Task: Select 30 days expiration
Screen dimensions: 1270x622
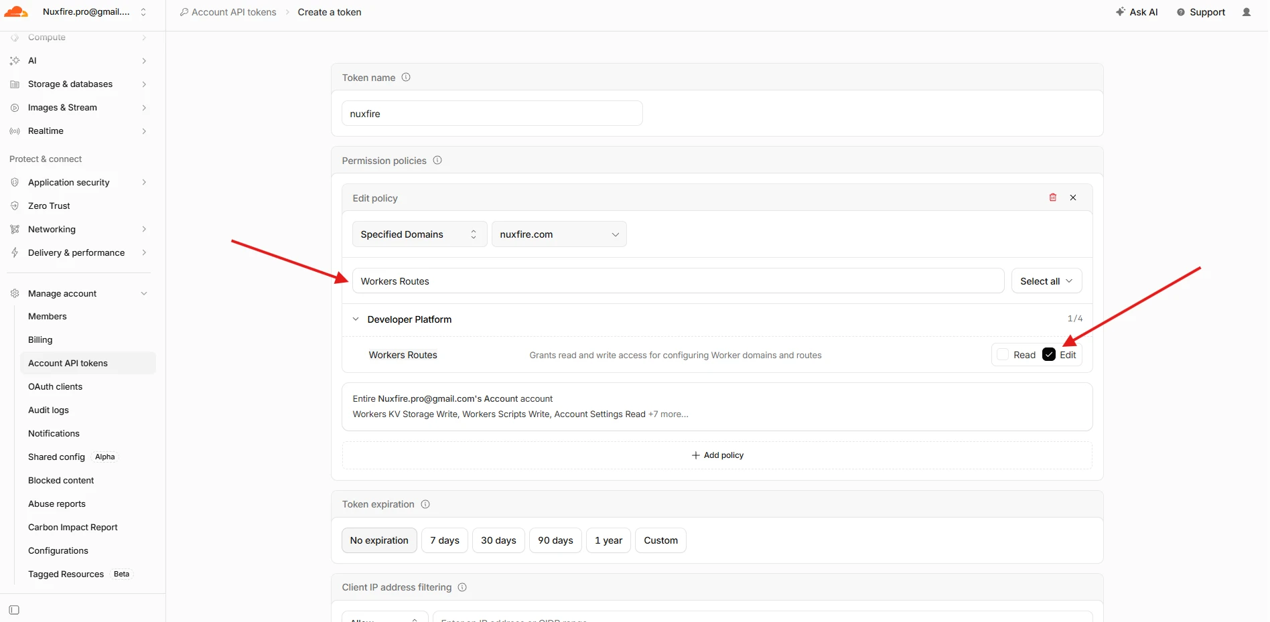Action: click(x=498, y=540)
